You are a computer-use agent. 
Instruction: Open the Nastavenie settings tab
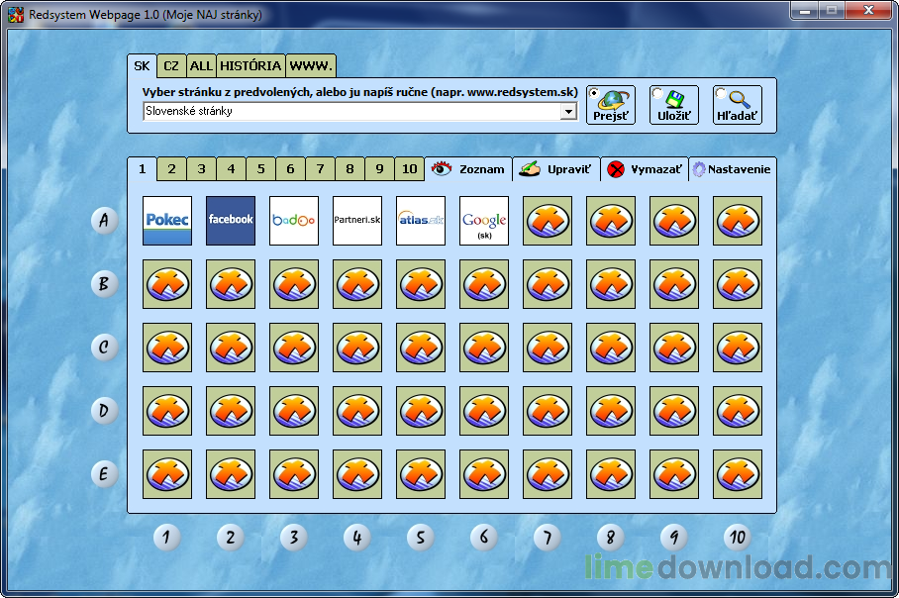732,169
